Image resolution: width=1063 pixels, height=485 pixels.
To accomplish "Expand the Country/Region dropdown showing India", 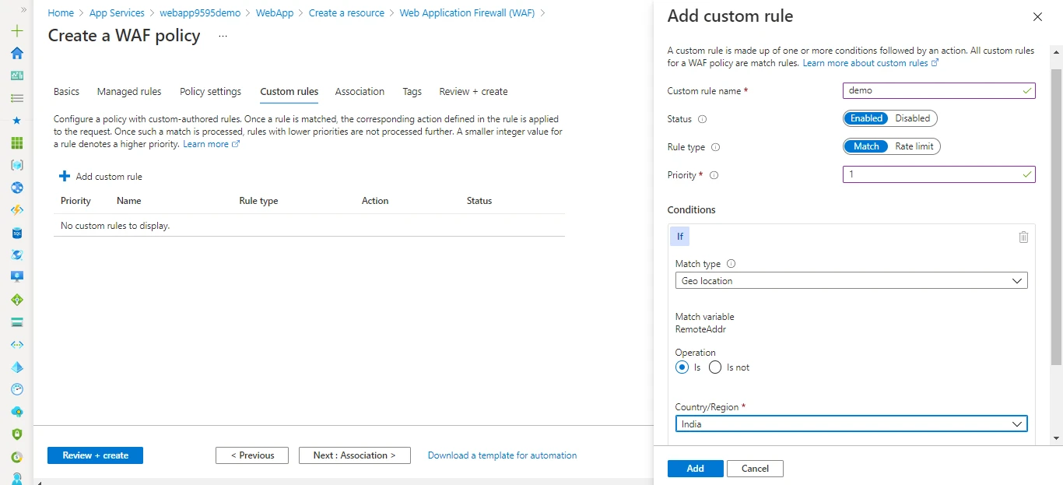I will [851, 424].
